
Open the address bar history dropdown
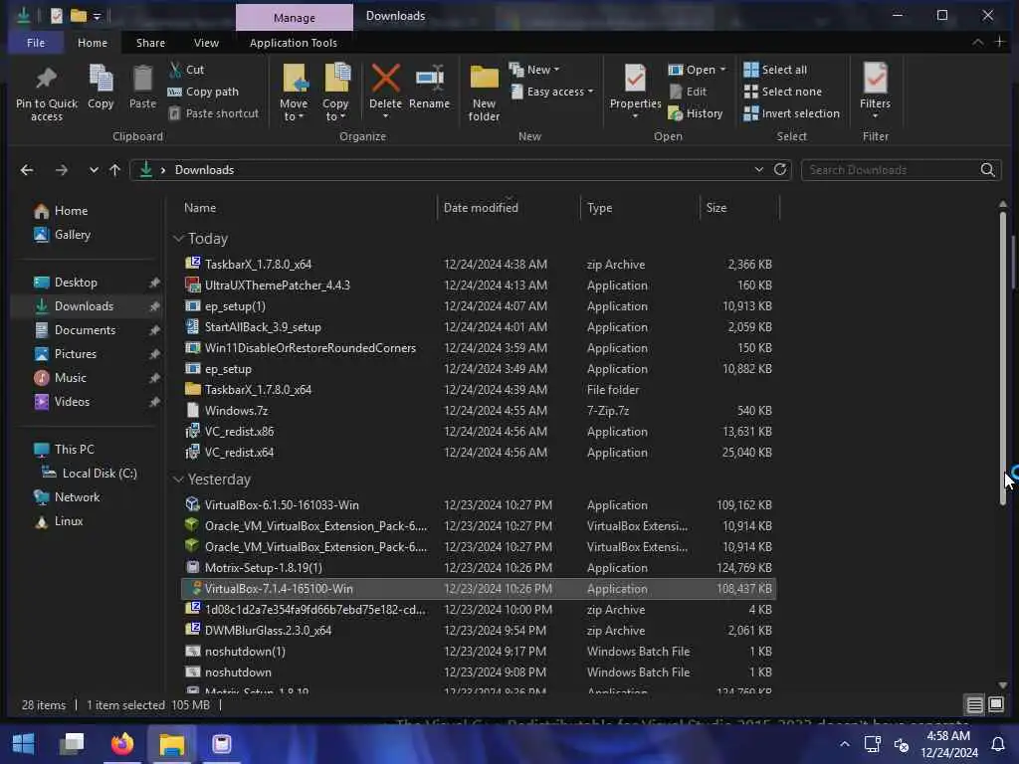(x=758, y=169)
